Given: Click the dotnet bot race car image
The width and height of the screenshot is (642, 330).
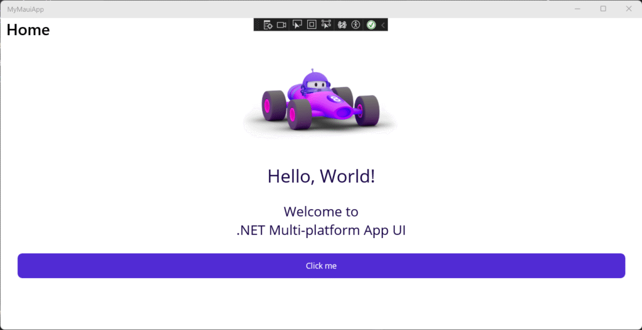Looking at the screenshot, I should coord(320,103).
